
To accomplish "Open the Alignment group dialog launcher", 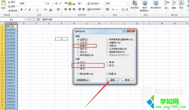I will pos(103,15).
